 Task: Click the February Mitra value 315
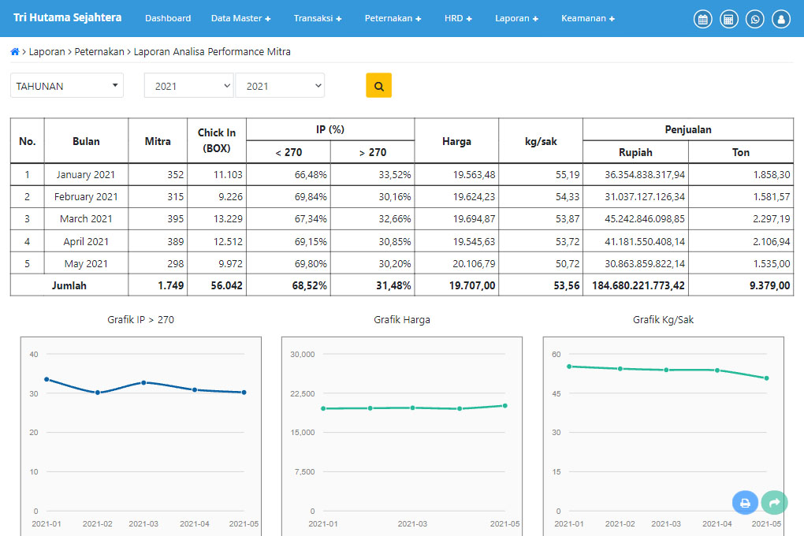point(175,196)
